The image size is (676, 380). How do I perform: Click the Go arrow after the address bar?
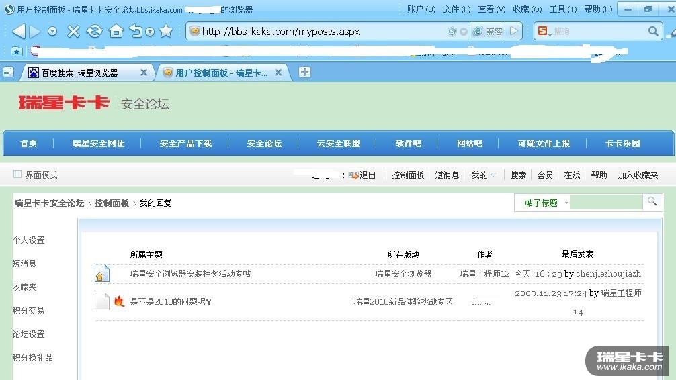point(514,31)
